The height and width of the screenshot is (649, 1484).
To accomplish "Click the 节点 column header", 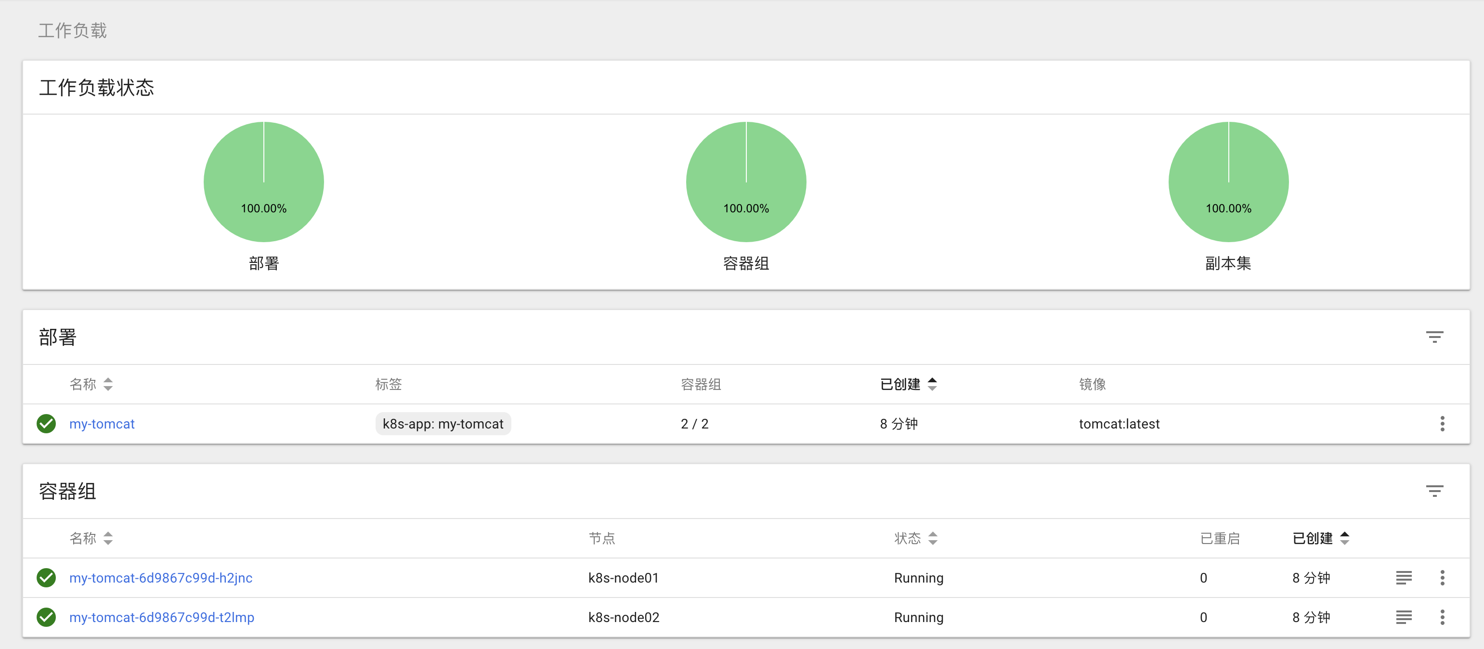I will (601, 538).
